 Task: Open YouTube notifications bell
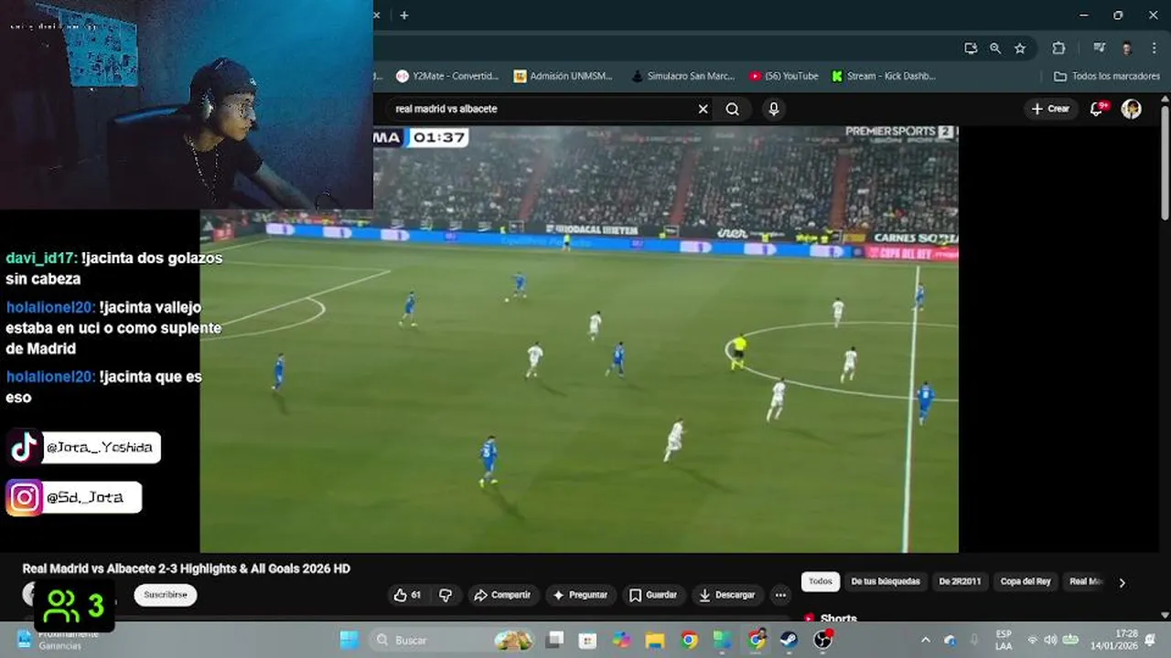click(1097, 109)
